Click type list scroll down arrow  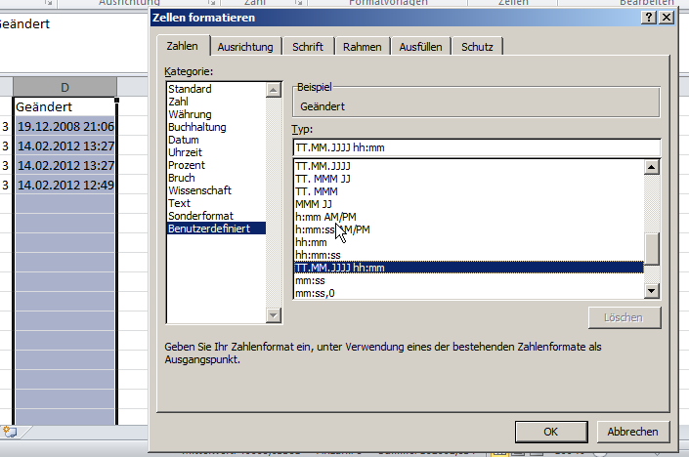click(651, 291)
